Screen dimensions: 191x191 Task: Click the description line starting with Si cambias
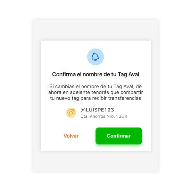click(95, 86)
